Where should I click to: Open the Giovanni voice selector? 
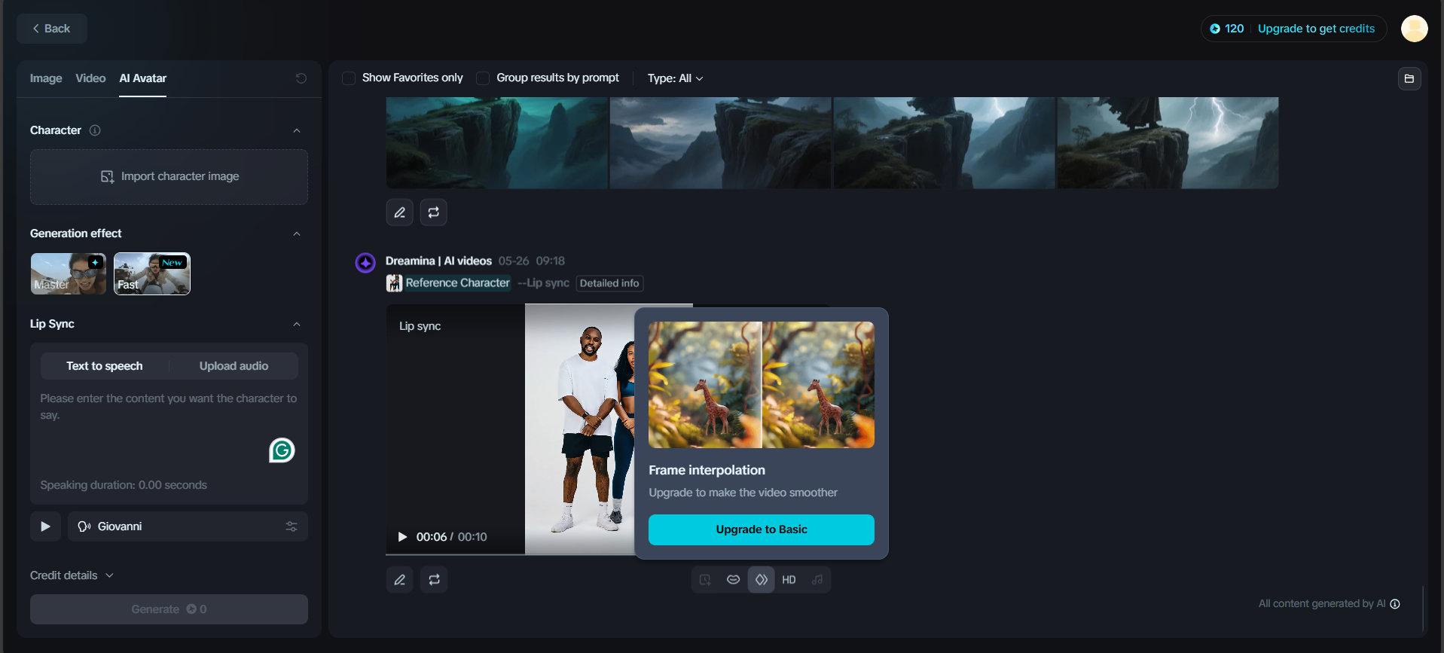(188, 526)
